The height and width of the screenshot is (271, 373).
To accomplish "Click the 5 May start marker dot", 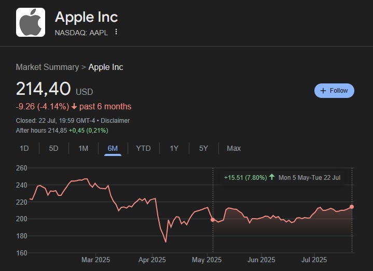I will coord(213,220).
